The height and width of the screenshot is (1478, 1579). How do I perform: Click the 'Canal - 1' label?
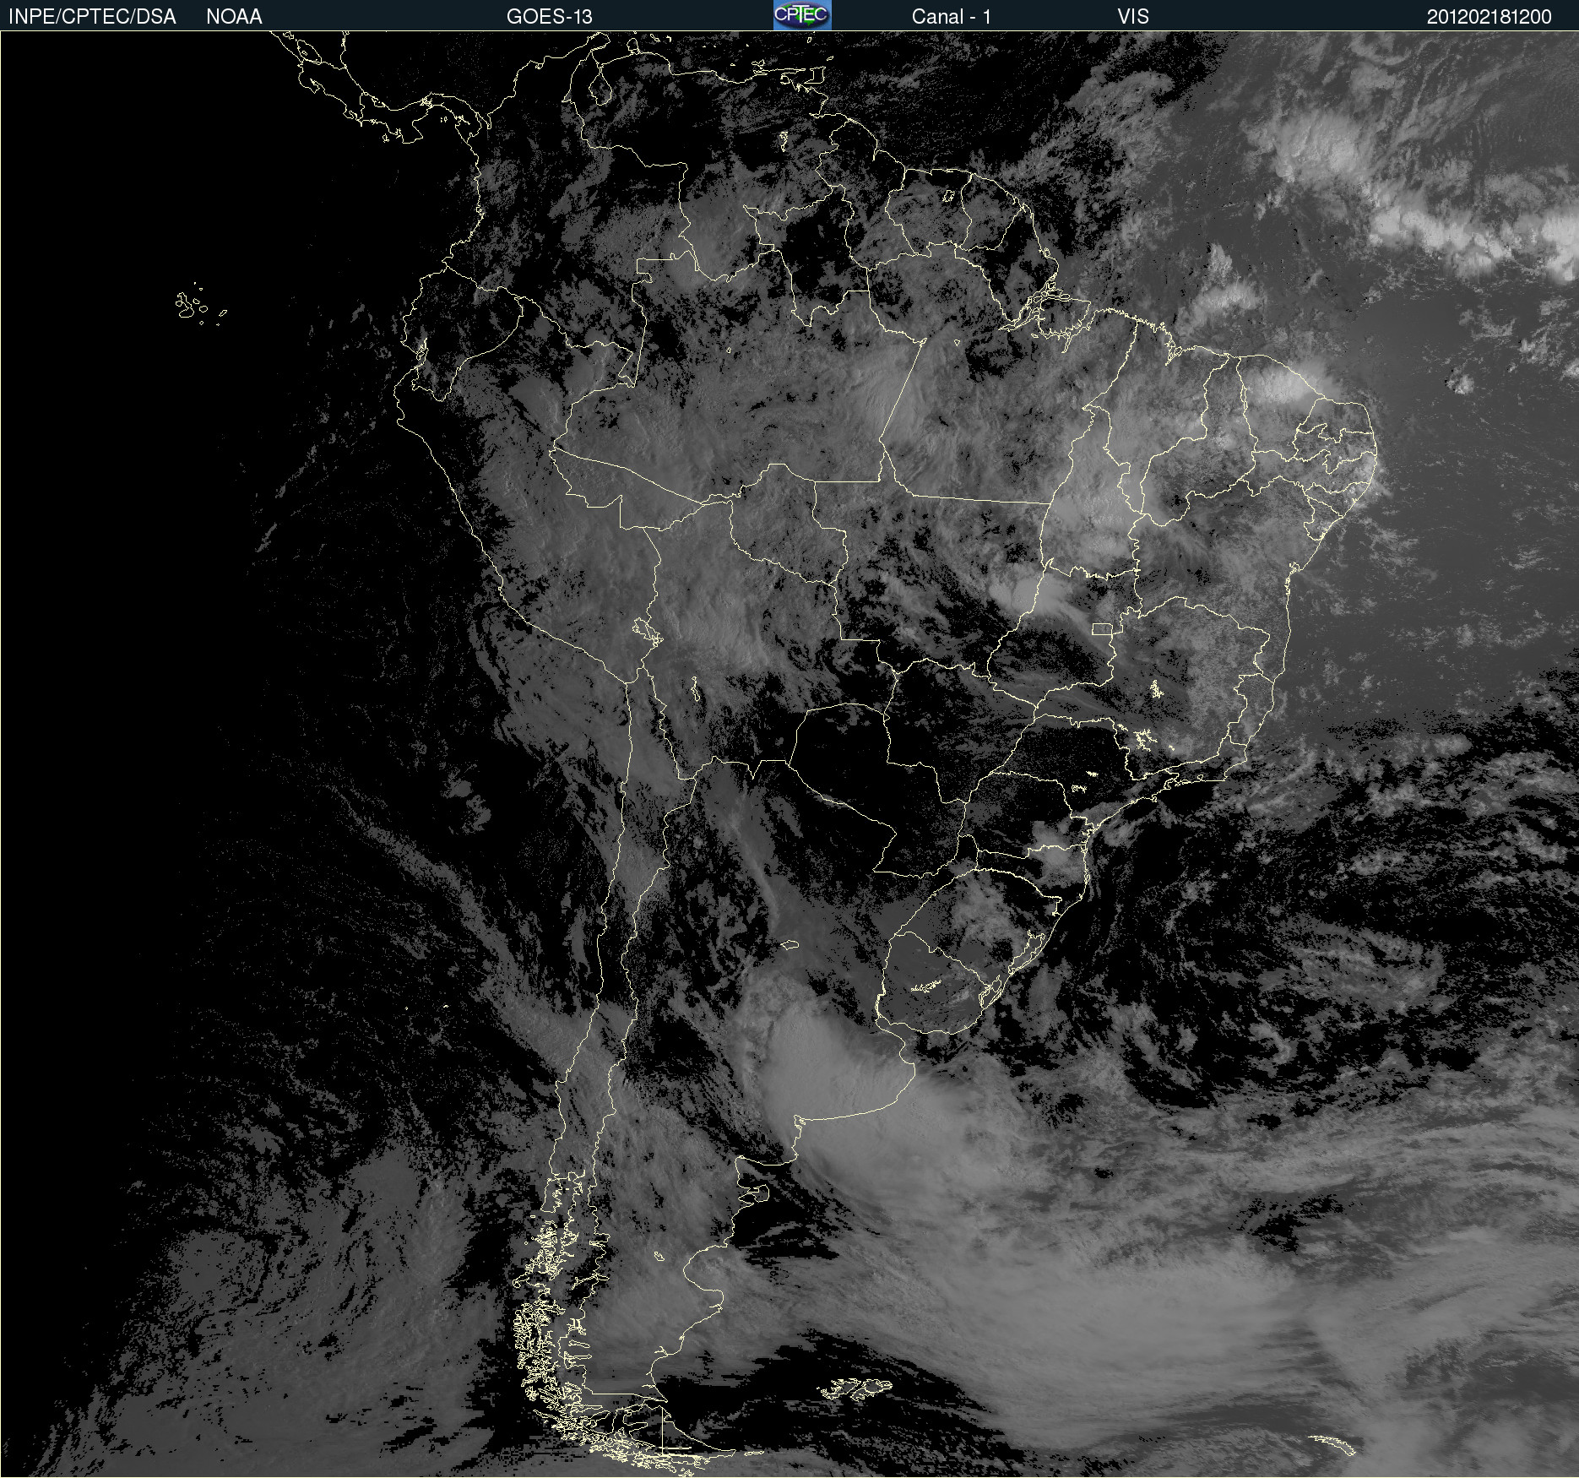(x=951, y=17)
